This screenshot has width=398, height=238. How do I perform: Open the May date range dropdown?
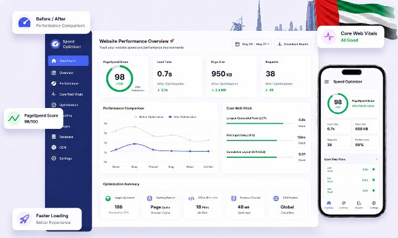click(x=252, y=44)
